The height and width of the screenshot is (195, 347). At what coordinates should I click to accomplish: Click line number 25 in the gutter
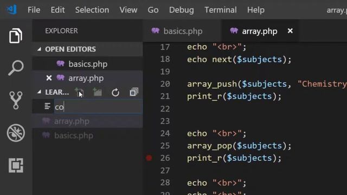click(x=165, y=146)
